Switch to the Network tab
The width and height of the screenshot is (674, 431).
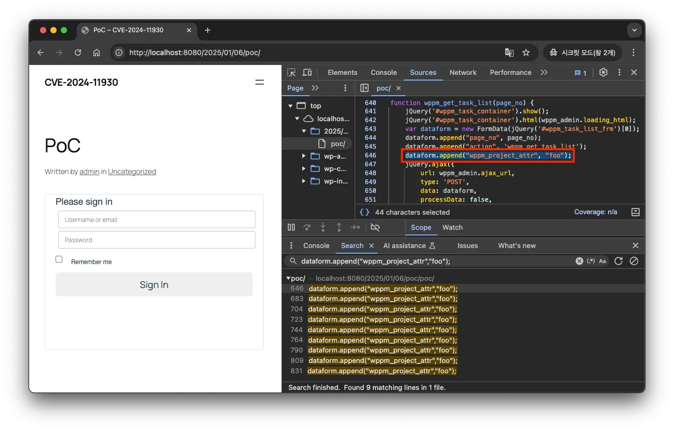[x=463, y=73]
